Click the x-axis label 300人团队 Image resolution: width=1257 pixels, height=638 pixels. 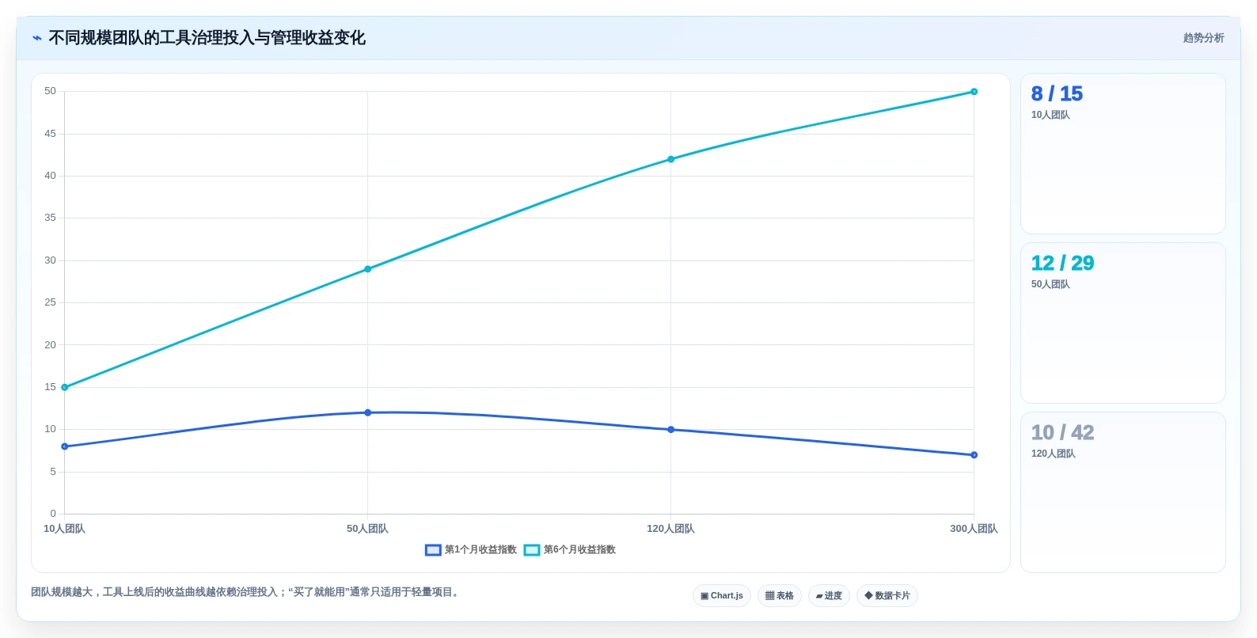pyautogui.click(x=974, y=529)
